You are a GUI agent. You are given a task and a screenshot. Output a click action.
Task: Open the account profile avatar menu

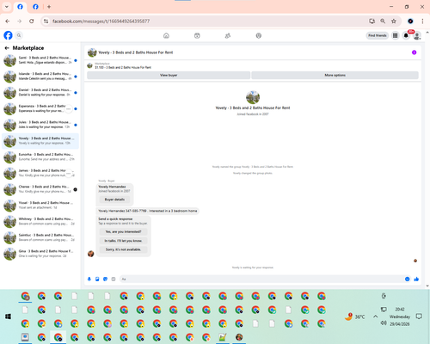[417, 36]
